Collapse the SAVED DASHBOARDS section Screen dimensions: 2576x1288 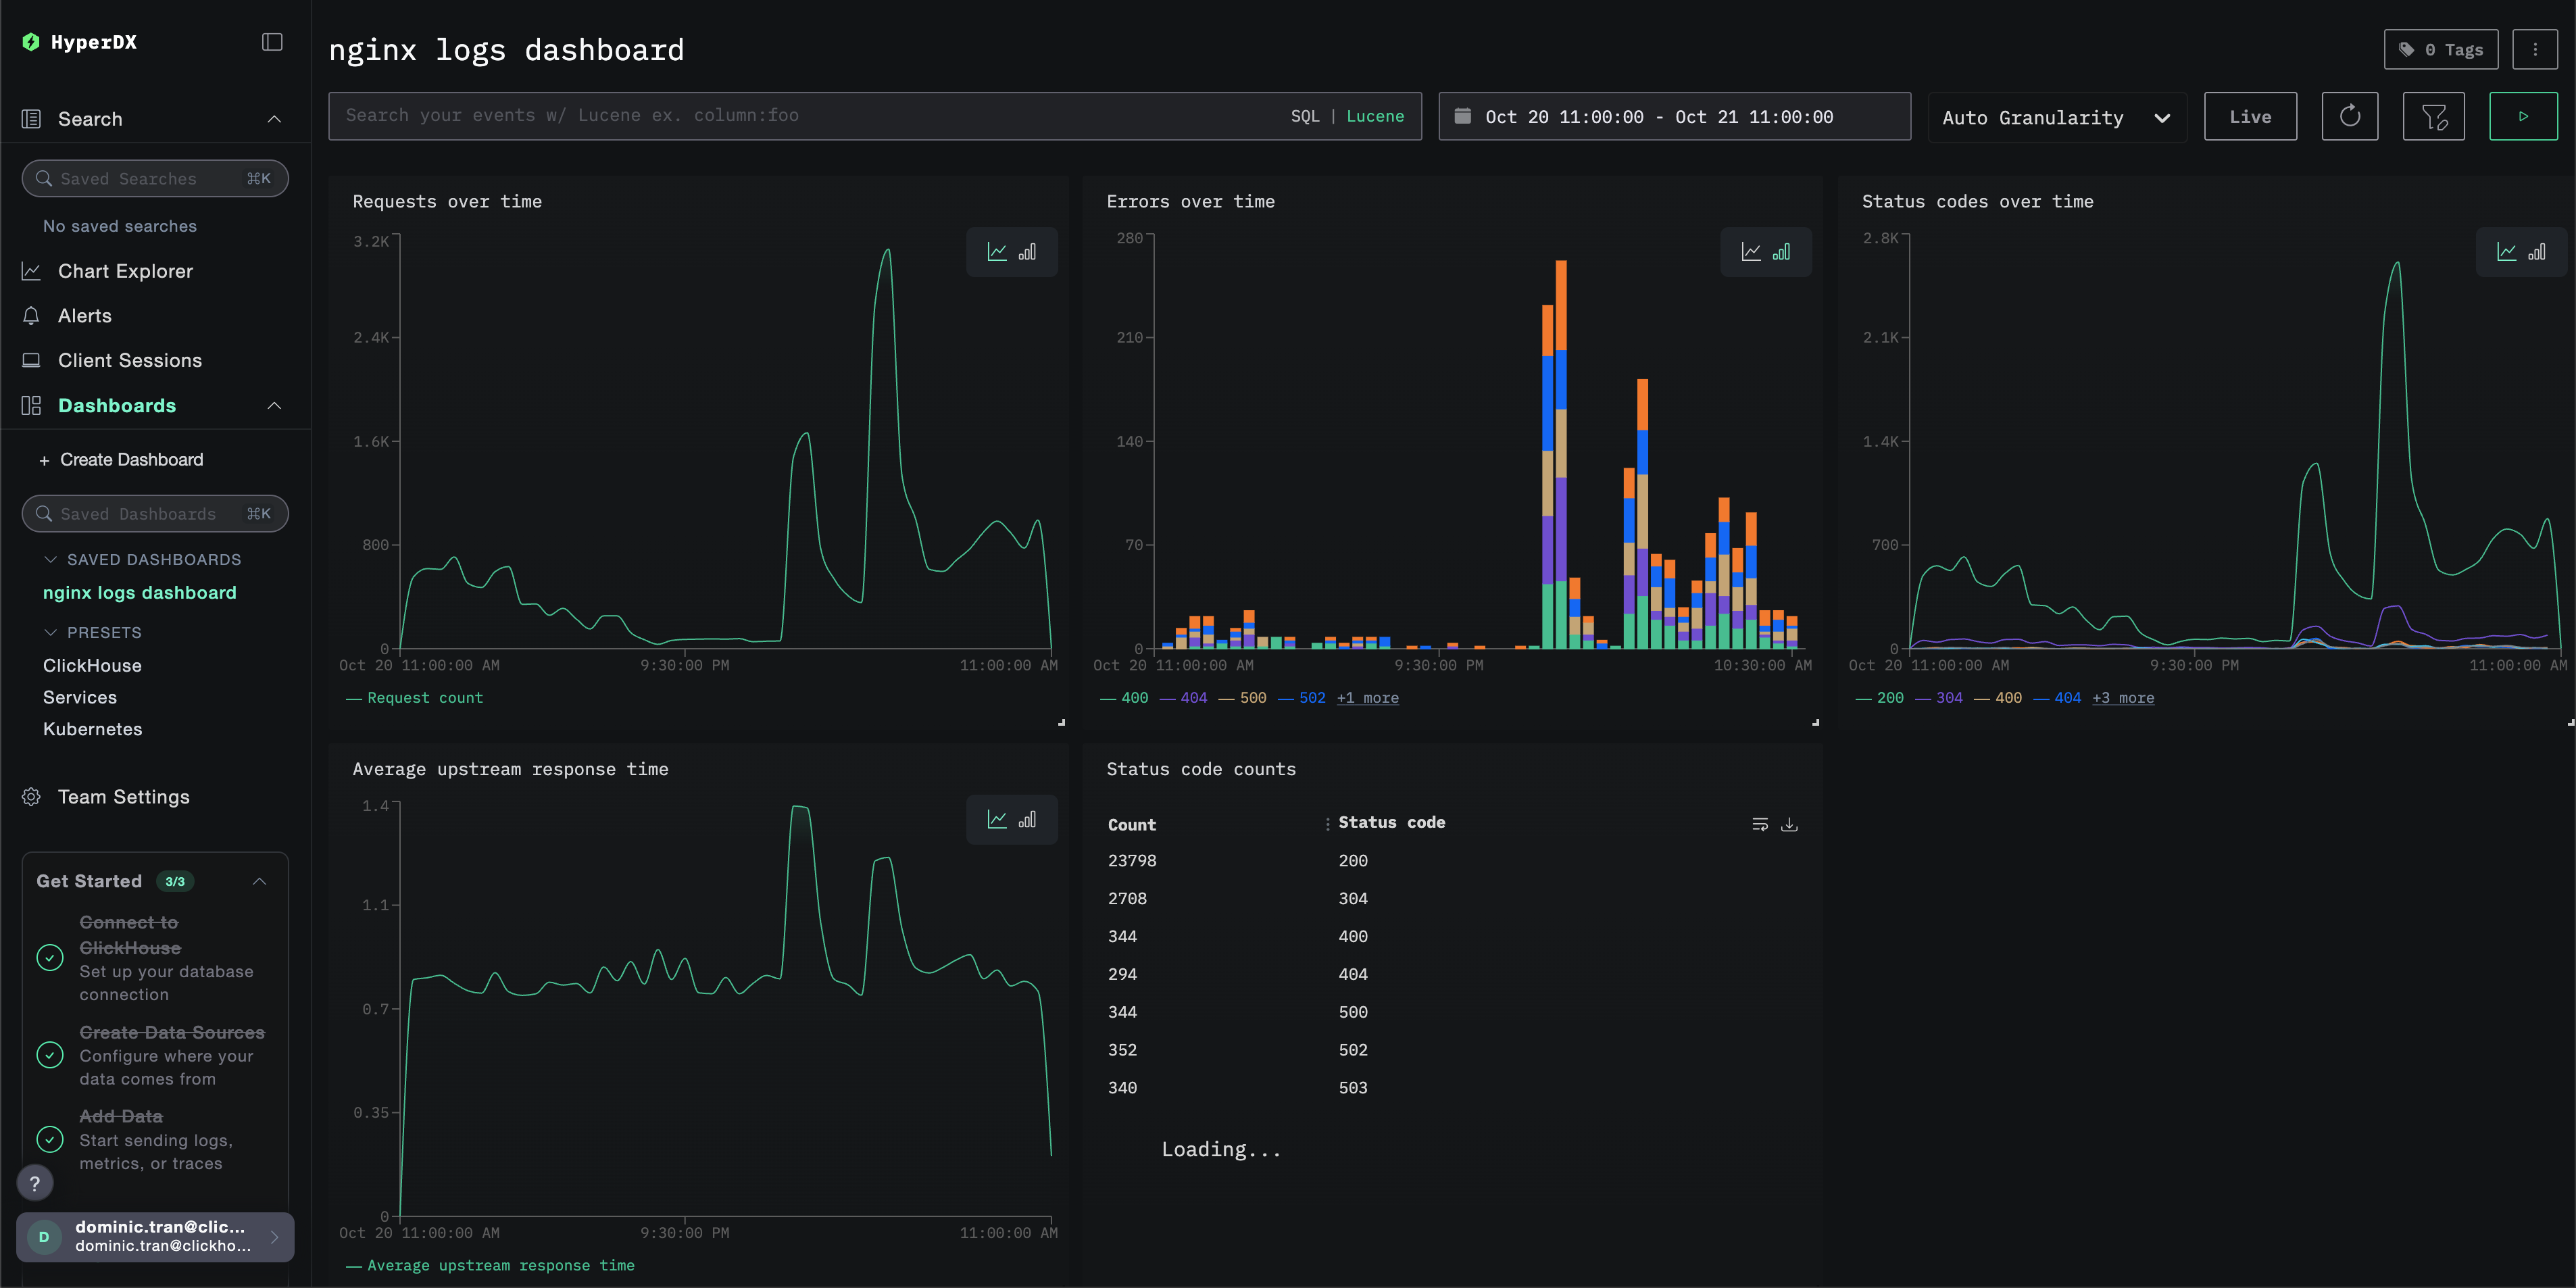point(50,559)
